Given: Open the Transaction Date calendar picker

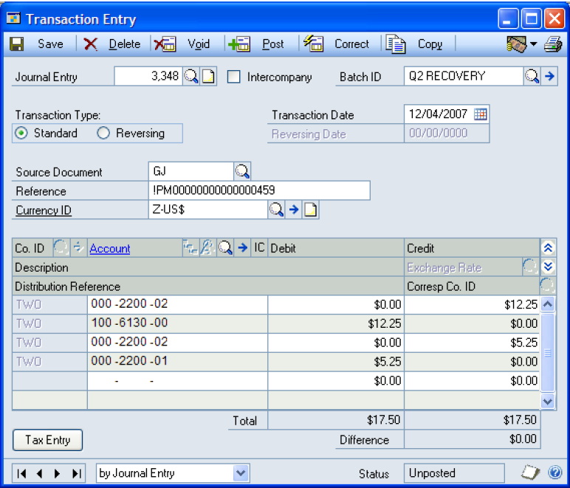Looking at the screenshot, I should [x=480, y=114].
